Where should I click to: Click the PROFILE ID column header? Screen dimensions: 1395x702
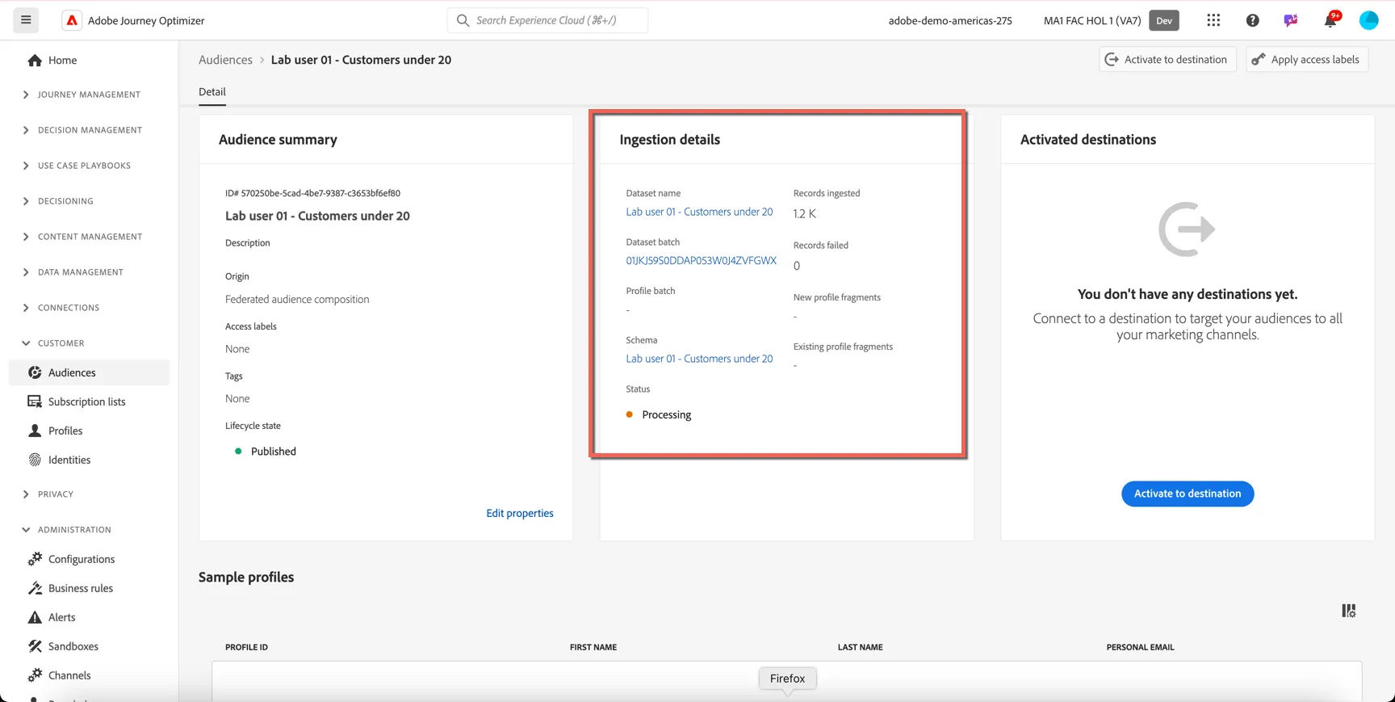click(x=246, y=647)
